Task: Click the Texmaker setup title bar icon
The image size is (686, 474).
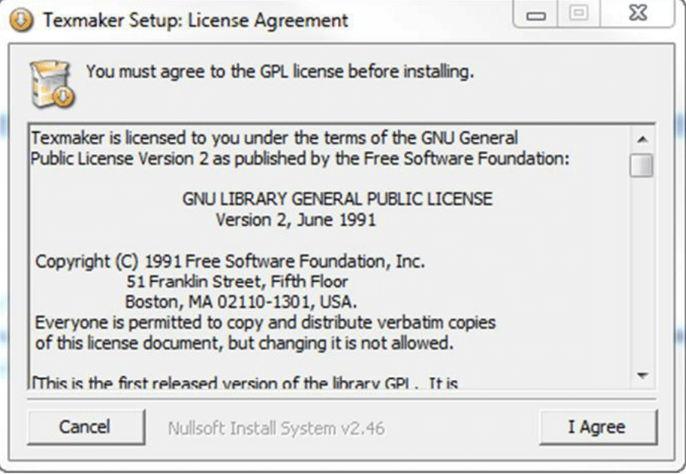Action: [21, 20]
